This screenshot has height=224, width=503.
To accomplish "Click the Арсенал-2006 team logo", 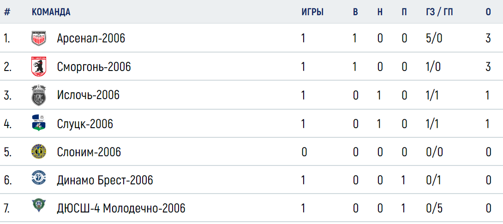I will coord(39,38).
